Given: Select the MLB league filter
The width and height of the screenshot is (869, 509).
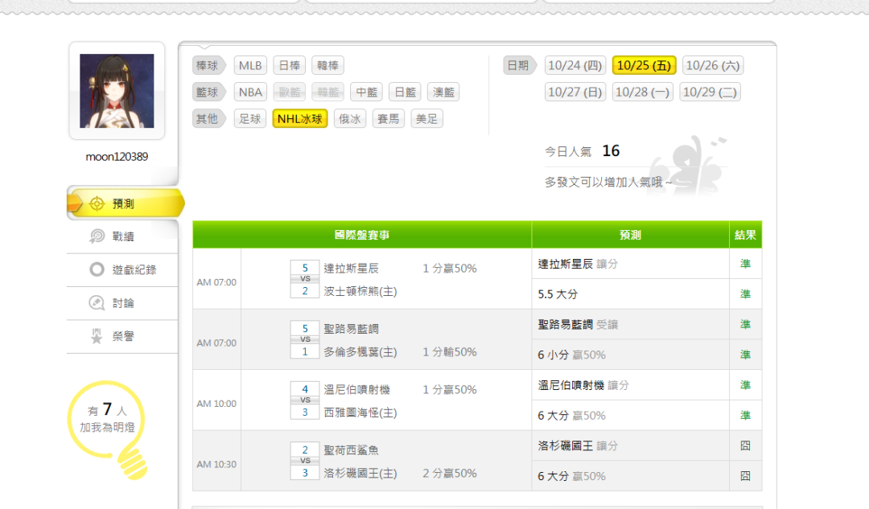Looking at the screenshot, I should [x=250, y=65].
